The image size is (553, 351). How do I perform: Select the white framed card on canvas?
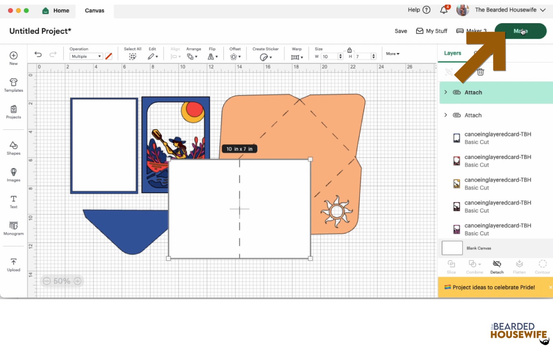[104, 145]
